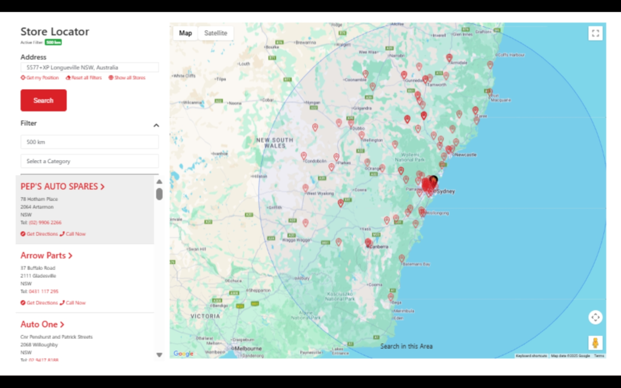Open the Select a Category dropdown

click(89, 161)
